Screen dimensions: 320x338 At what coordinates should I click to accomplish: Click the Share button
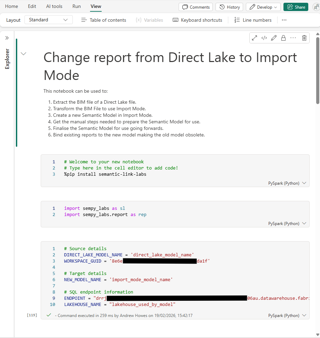pos(296,7)
